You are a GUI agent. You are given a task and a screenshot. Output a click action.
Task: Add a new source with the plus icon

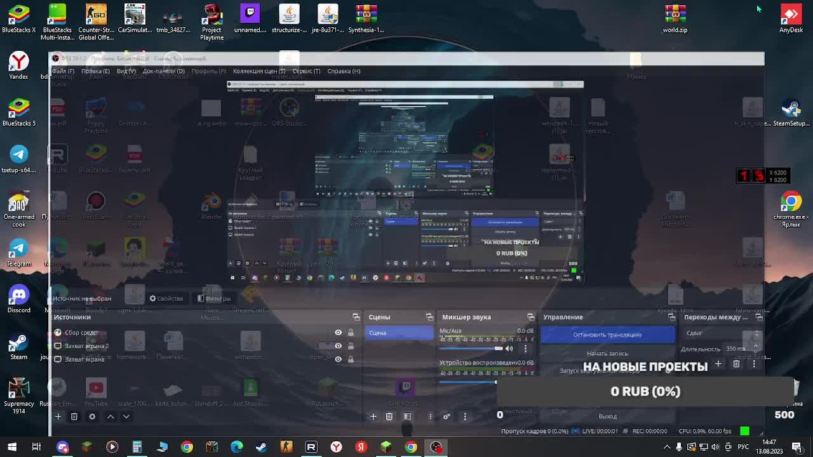click(58, 416)
